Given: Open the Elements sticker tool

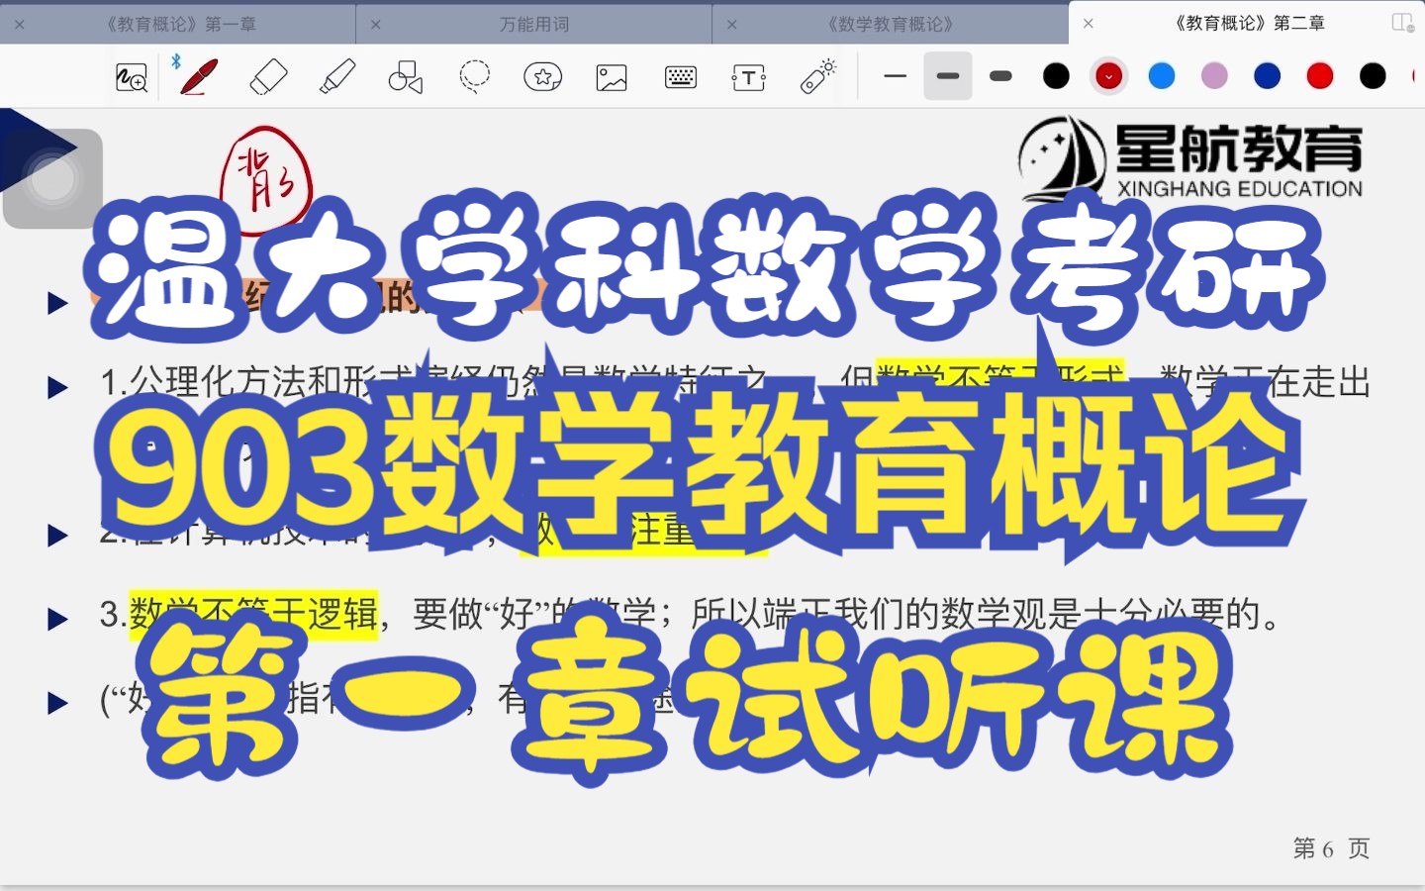Looking at the screenshot, I should [x=543, y=76].
